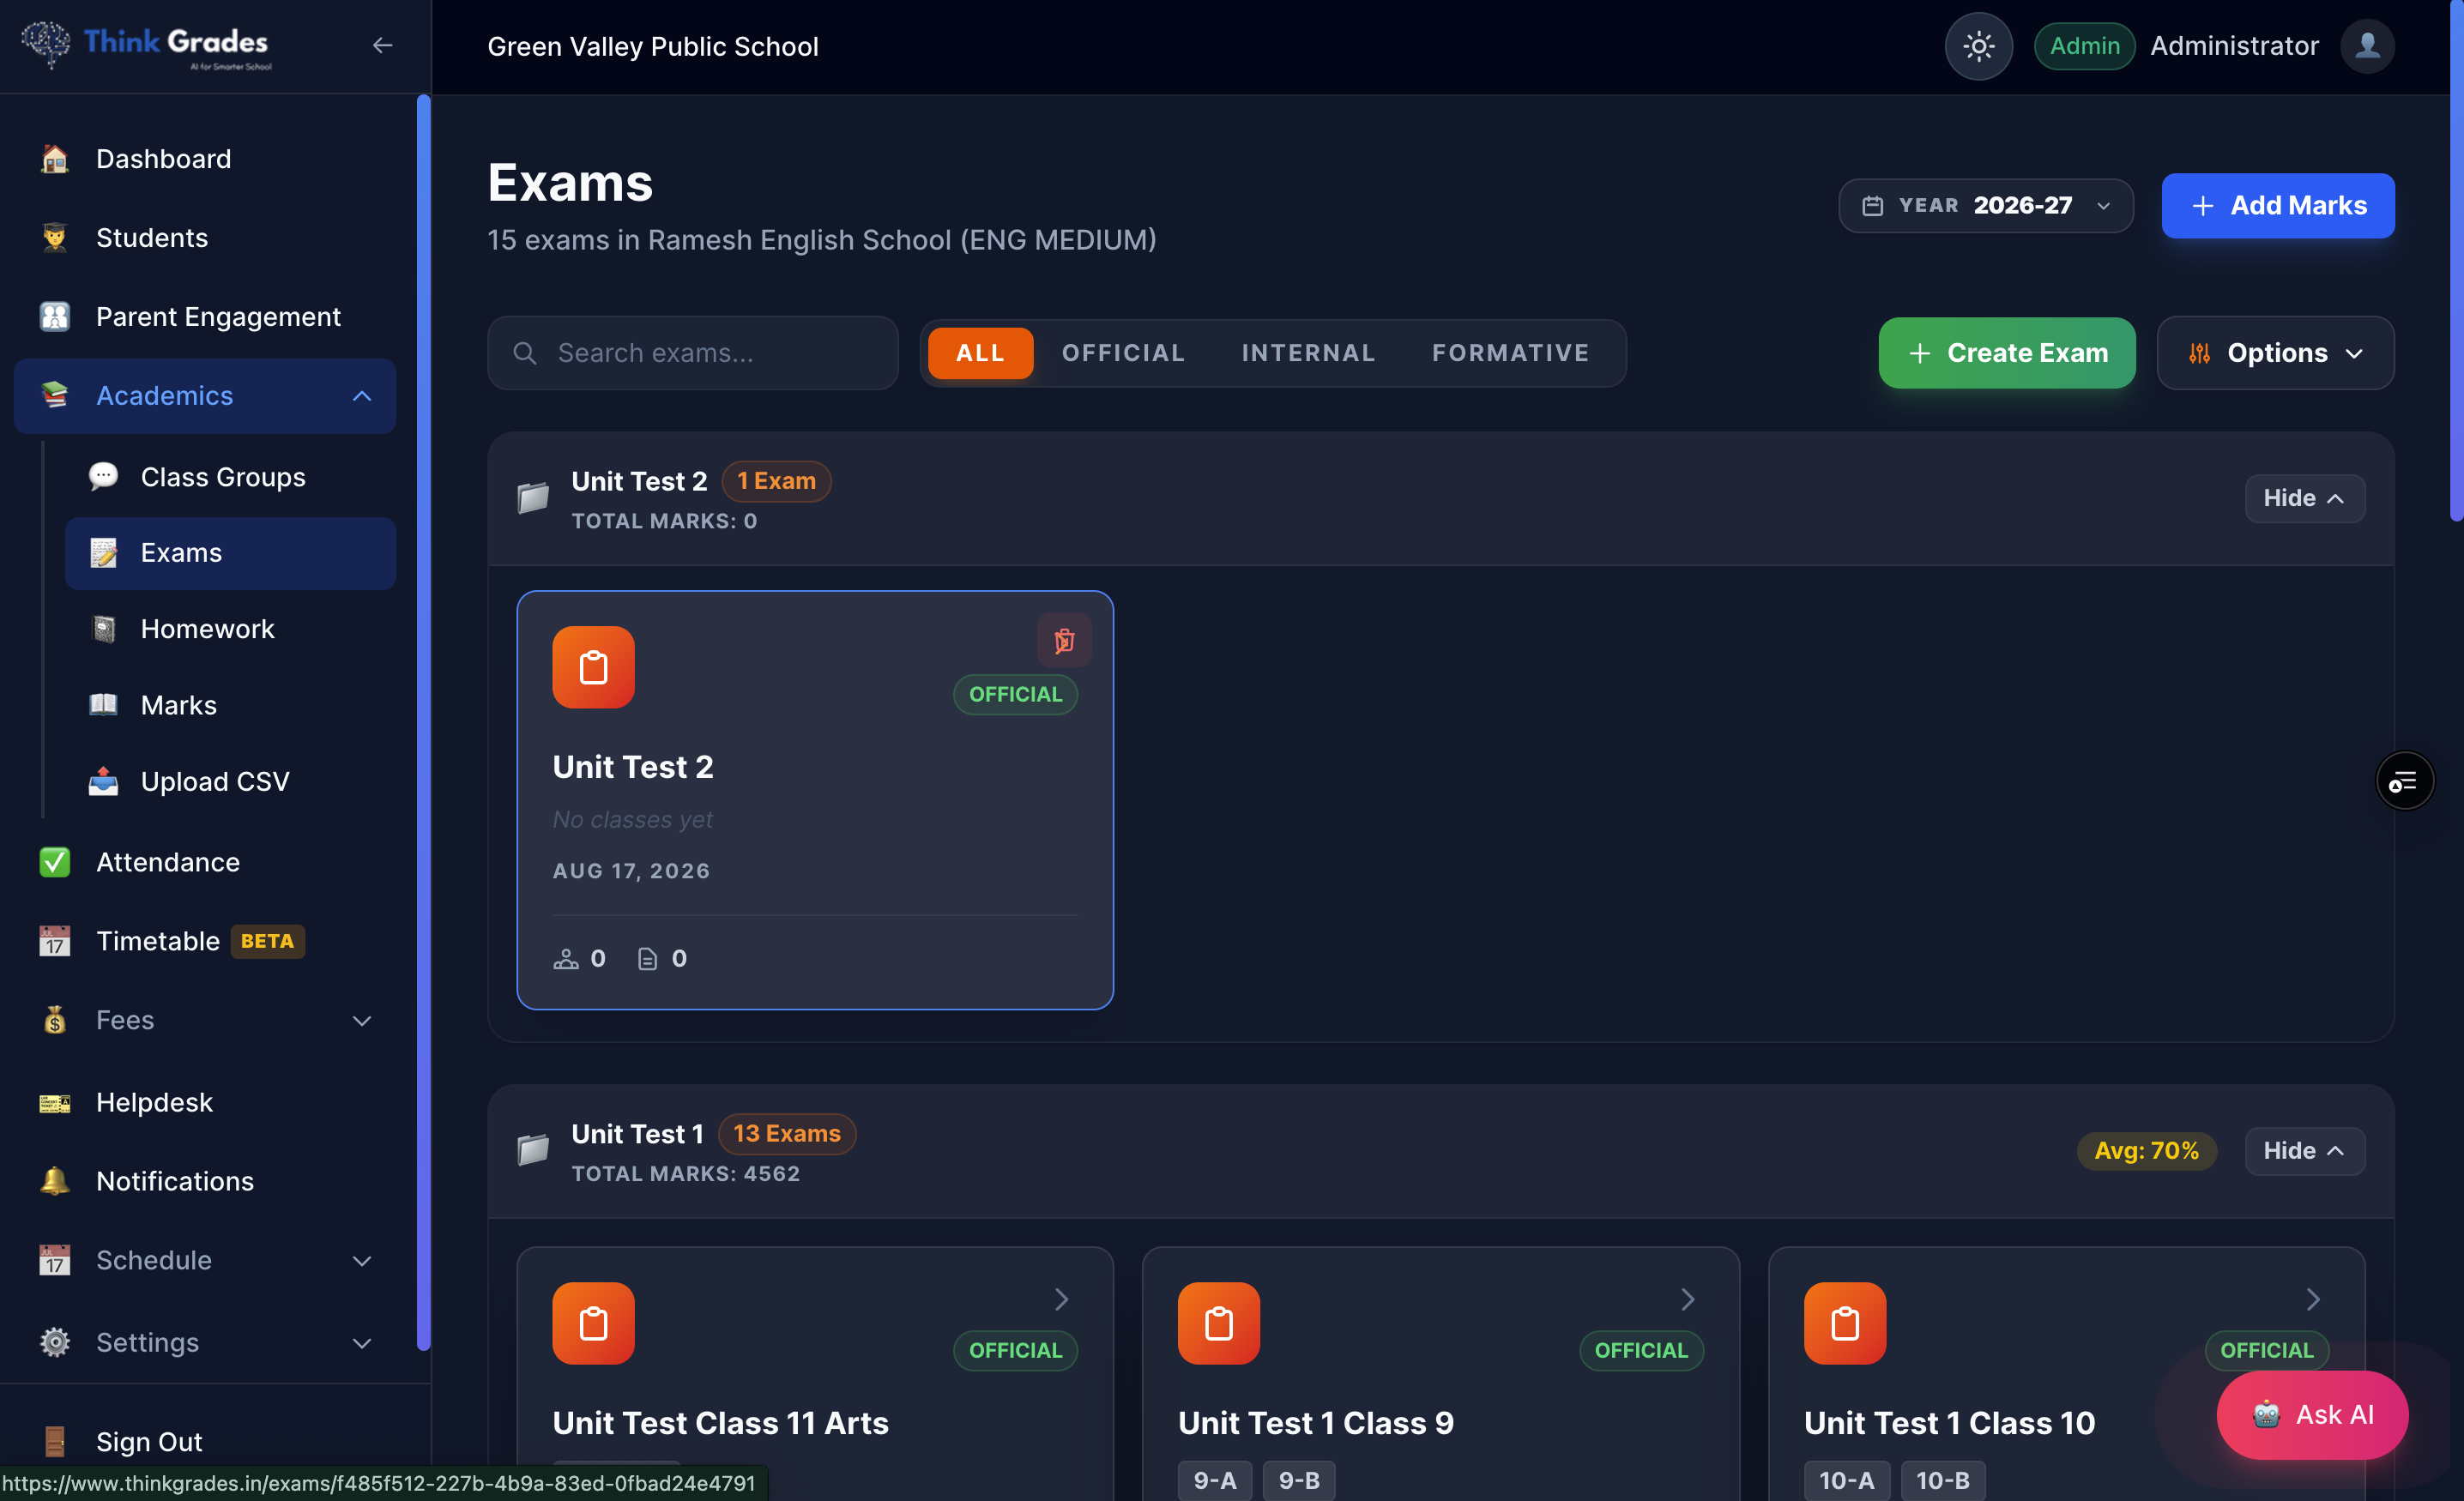This screenshot has width=2464, height=1501.
Task: Select the ALL filter tab
Action: (980, 353)
